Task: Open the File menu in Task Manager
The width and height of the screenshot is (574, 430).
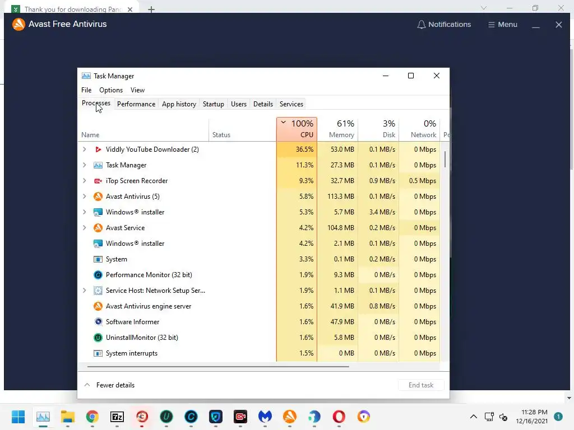Action: 86,90
